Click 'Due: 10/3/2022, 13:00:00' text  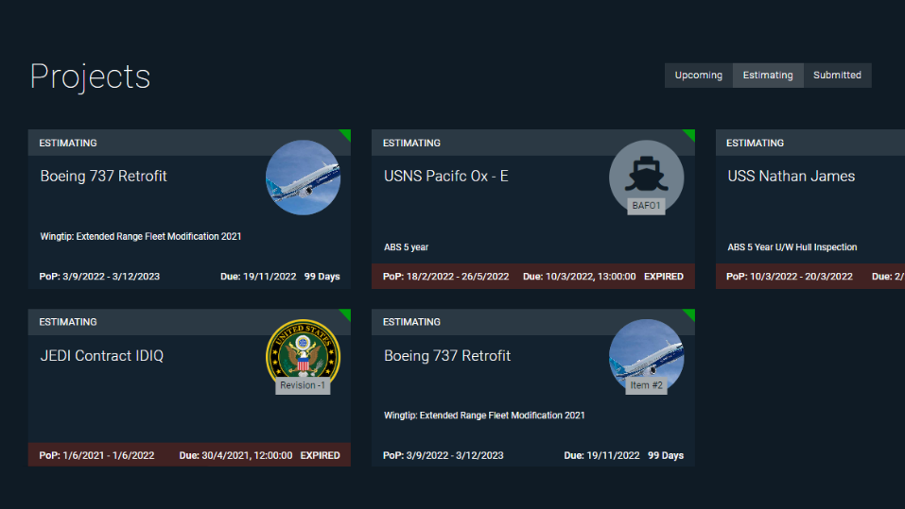(580, 277)
